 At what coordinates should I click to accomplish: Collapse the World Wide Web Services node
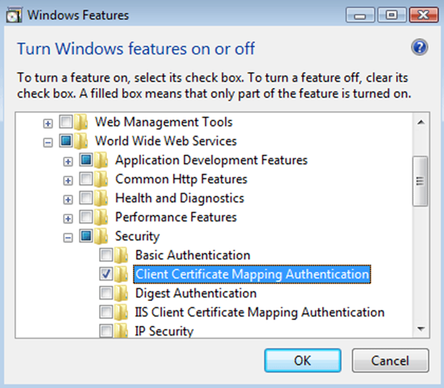tap(48, 143)
